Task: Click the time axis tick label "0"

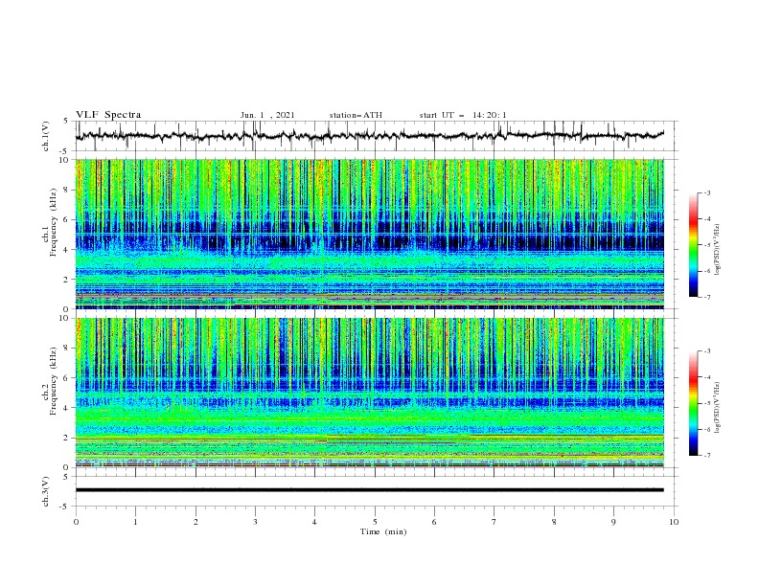Action: click(x=76, y=522)
